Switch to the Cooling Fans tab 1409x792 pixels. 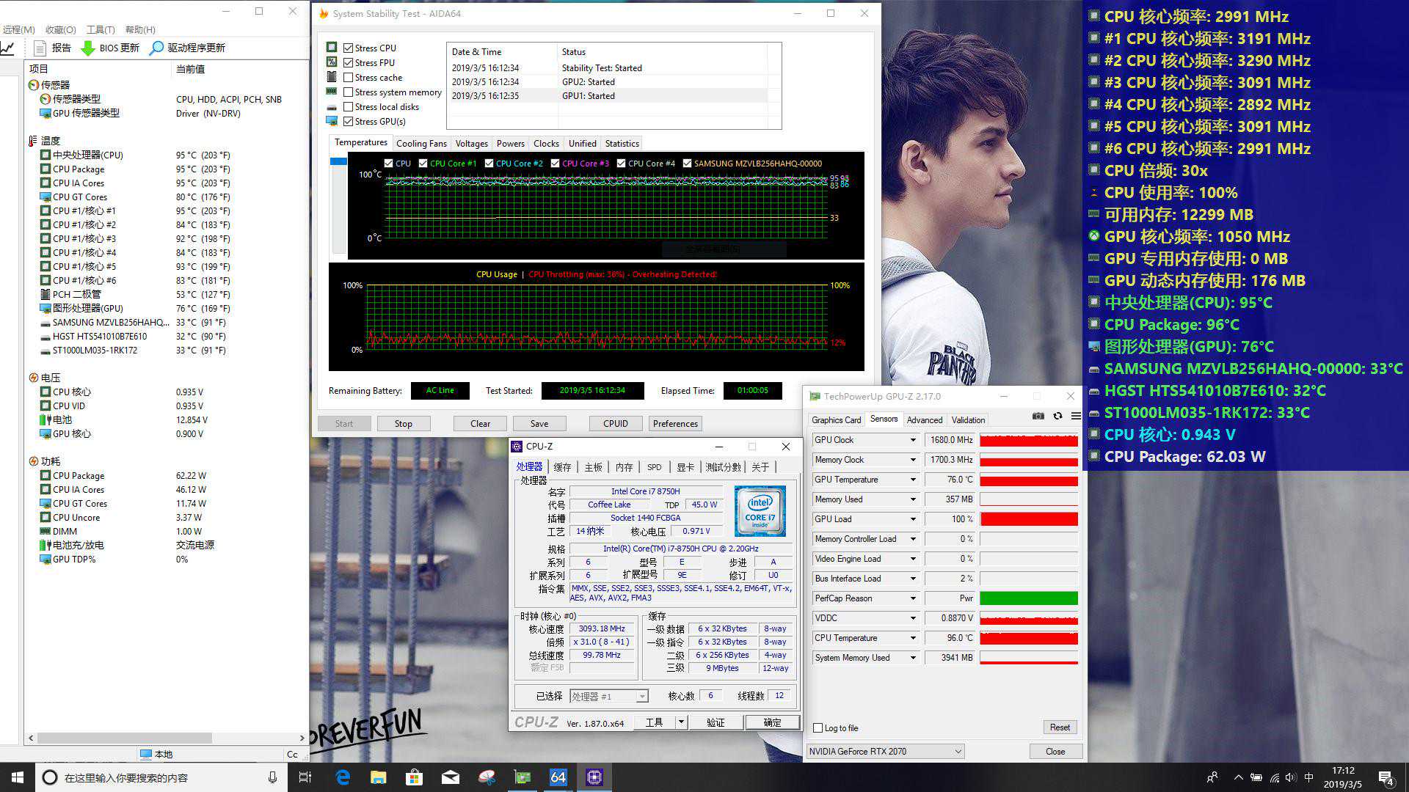420,144
